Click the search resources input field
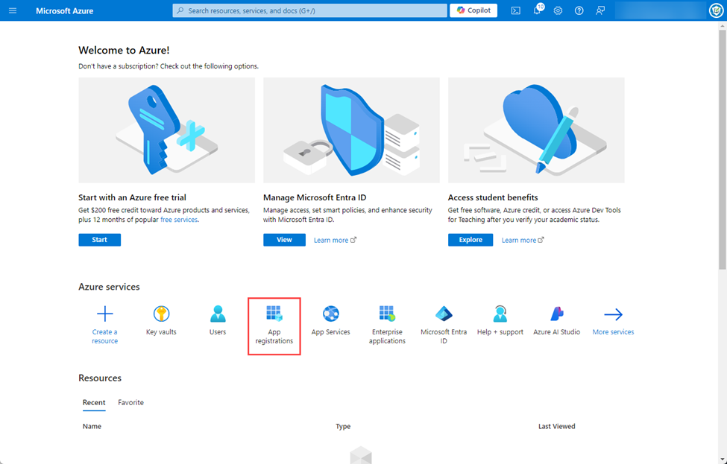Image resolution: width=727 pixels, height=464 pixels. pyautogui.click(x=309, y=10)
